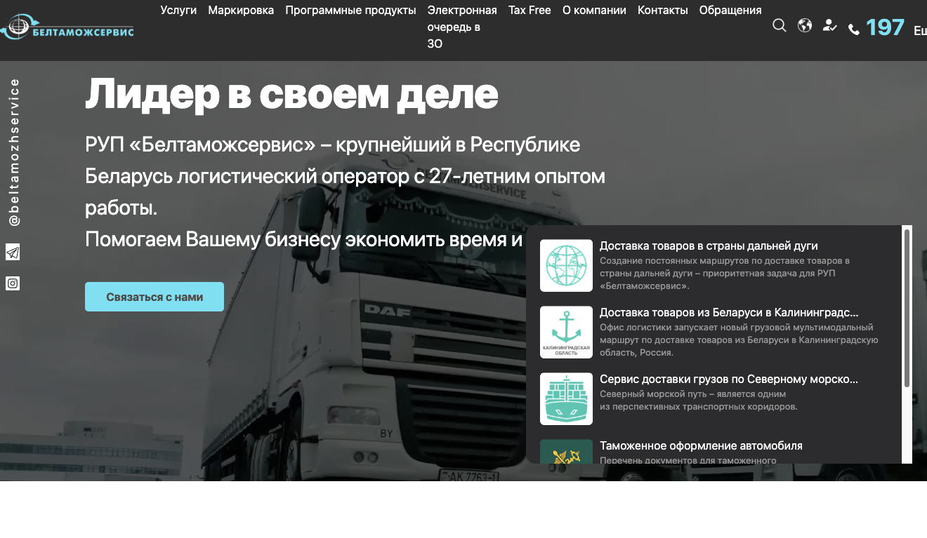Click the anchor Калининградская область thumbnail

point(566,332)
